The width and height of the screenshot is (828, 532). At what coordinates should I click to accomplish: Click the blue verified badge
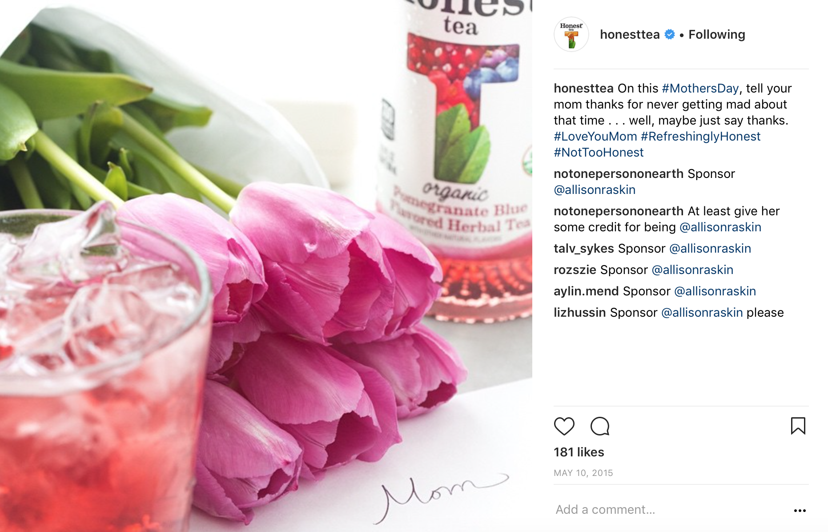[x=669, y=34]
